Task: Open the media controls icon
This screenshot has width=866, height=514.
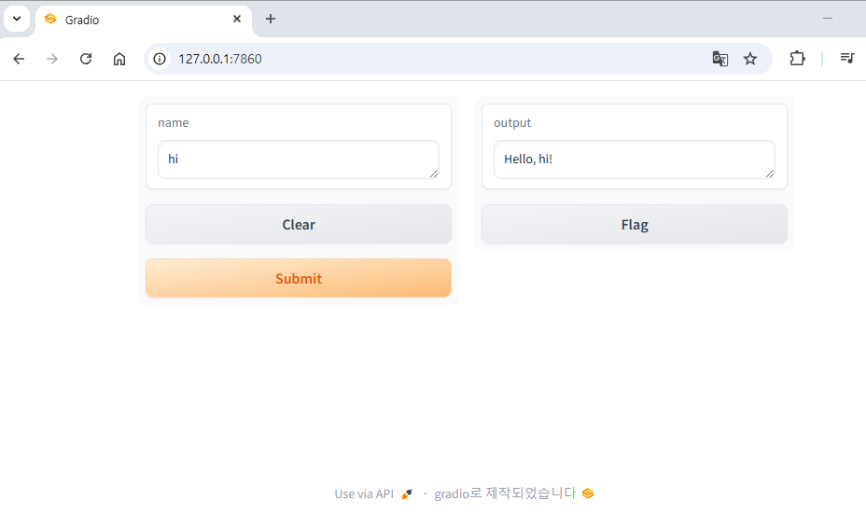Action: click(x=847, y=58)
